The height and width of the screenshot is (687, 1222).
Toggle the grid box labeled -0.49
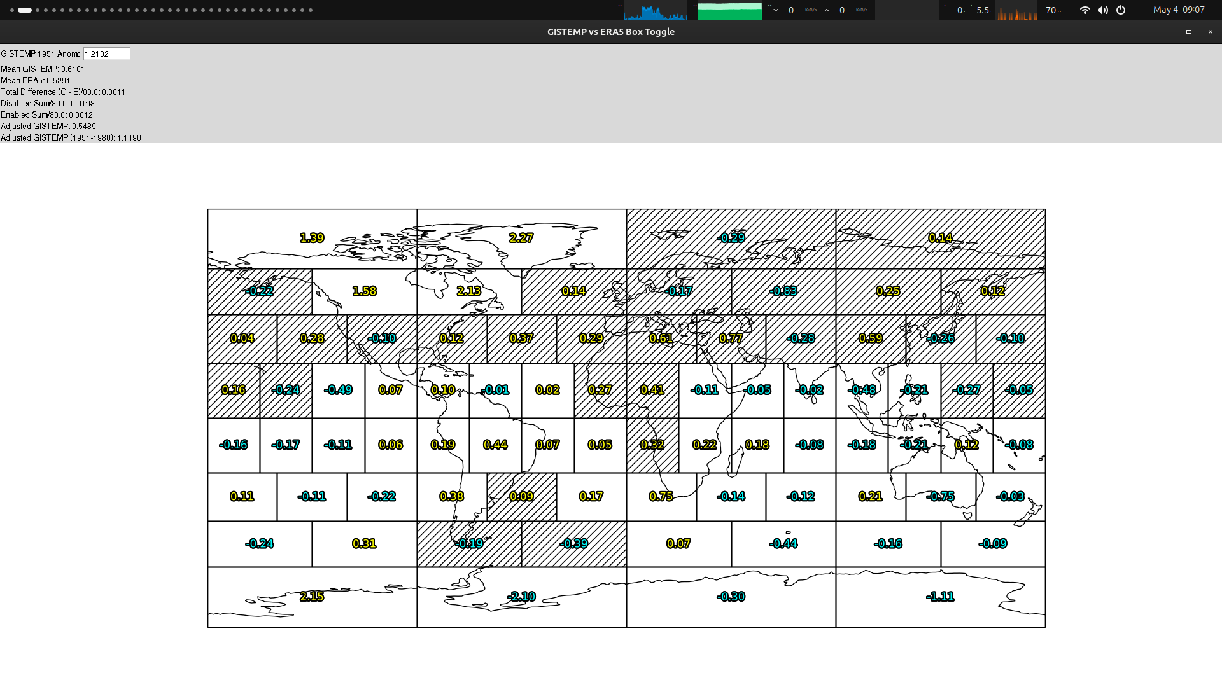(339, 391)
